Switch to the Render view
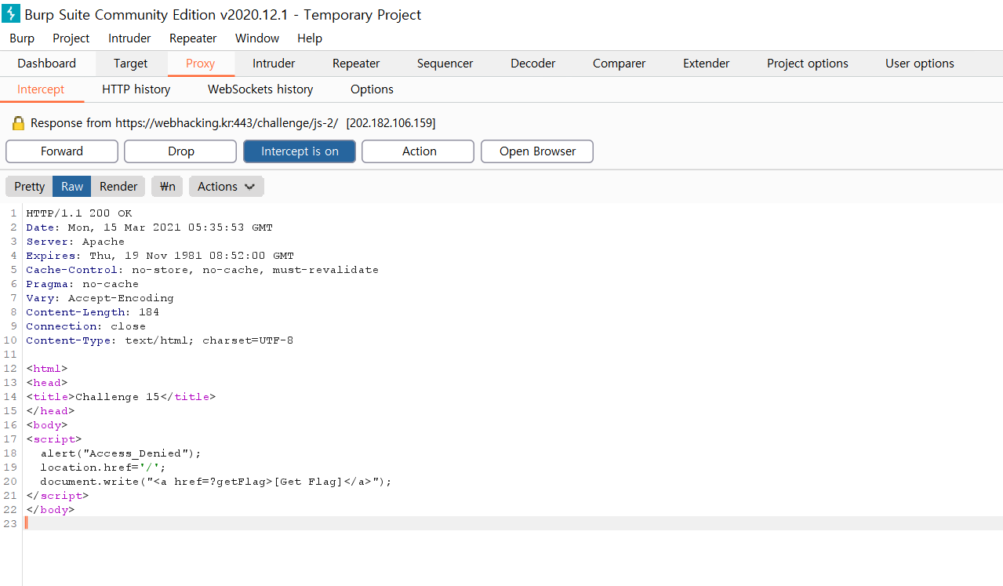 click(118, 186)
